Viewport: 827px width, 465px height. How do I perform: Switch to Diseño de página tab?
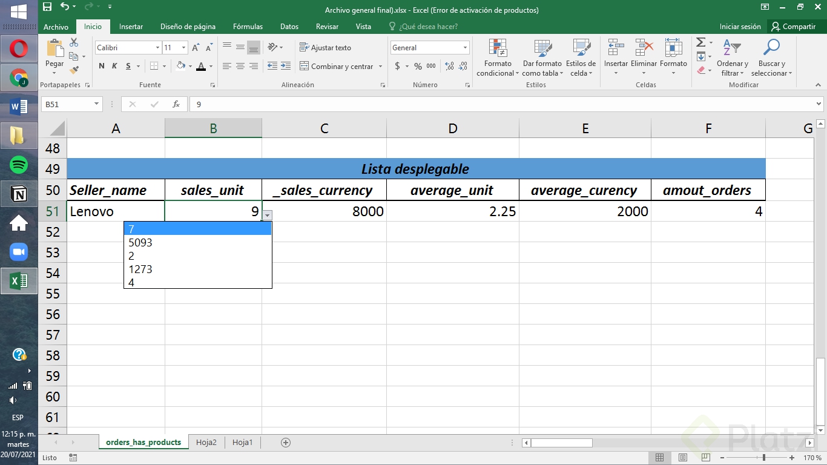coord(188,27)
